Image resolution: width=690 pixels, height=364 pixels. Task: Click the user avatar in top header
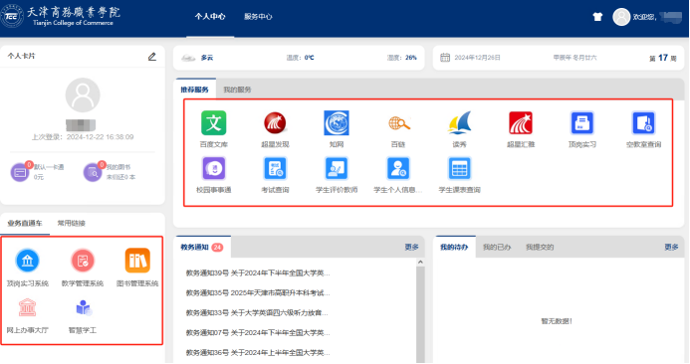(621, 17)
